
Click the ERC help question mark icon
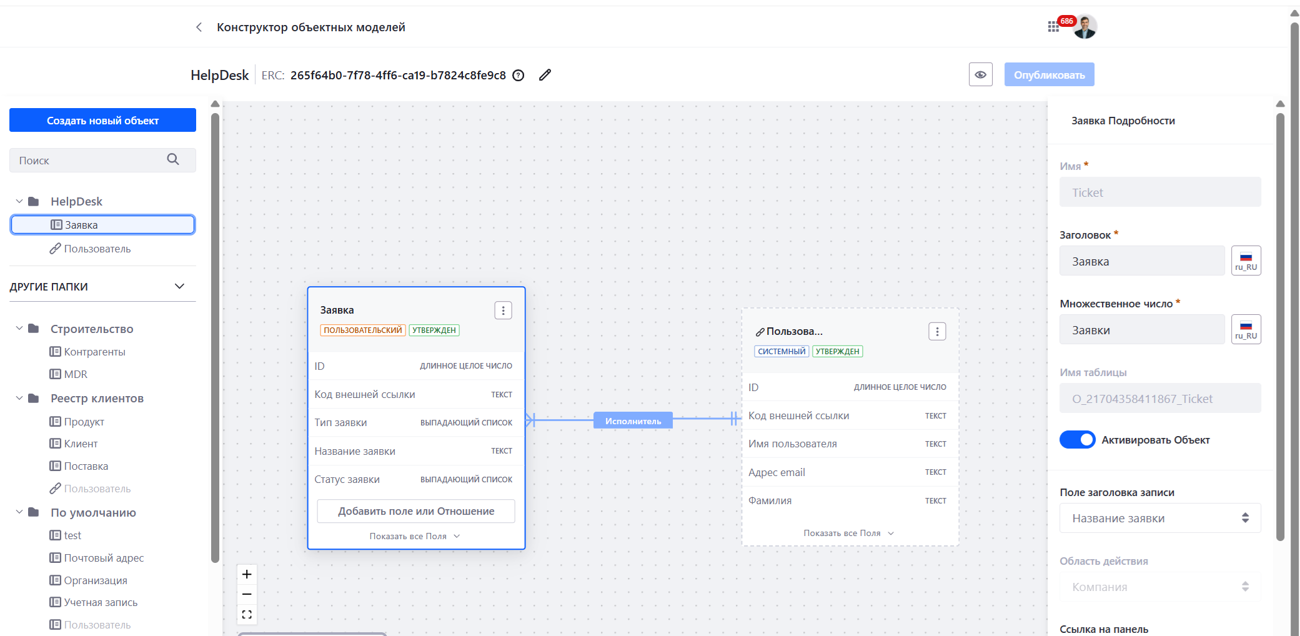518,76
